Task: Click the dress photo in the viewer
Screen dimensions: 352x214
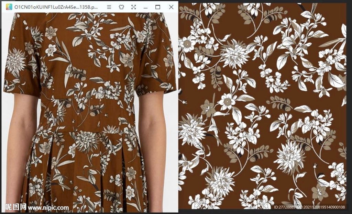Action: pyautogui.click(x=90, y=112)
